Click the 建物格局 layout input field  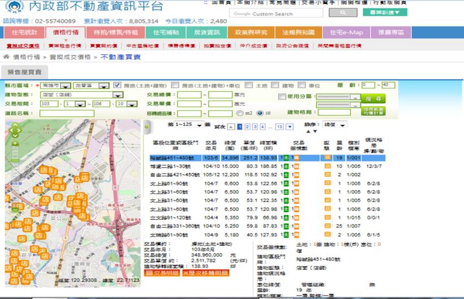[334, 112]
